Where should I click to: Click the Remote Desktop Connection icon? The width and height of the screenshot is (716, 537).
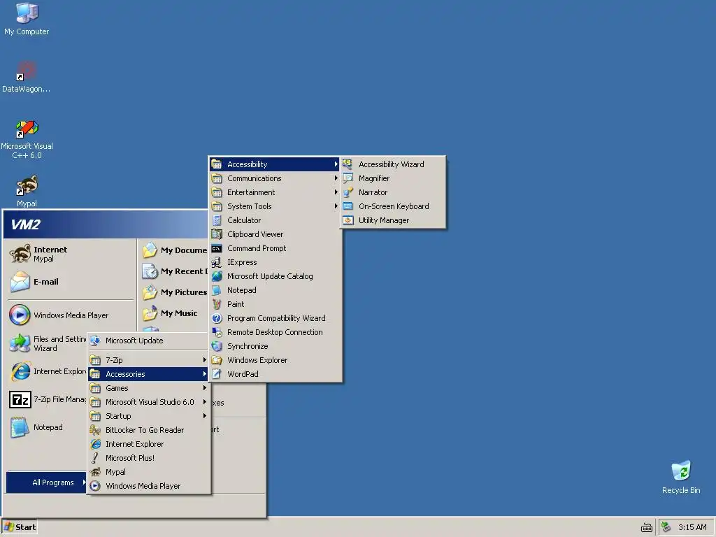pyautogui.click(x=217, y=332)
